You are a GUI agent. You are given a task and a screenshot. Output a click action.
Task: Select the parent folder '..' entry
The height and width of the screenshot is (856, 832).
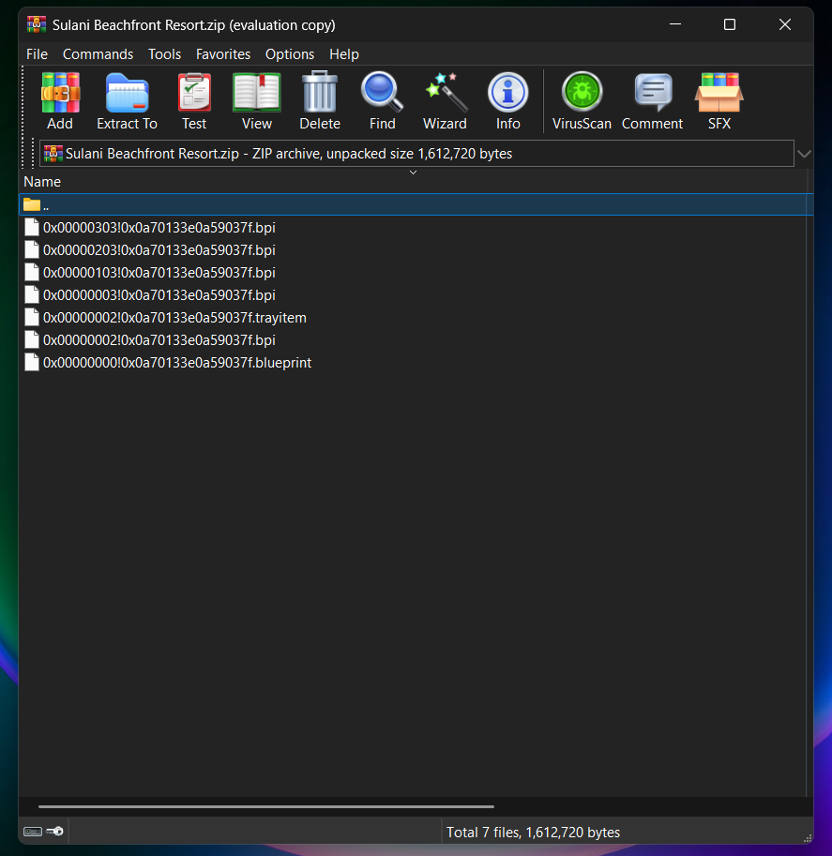tap(416, 204)
